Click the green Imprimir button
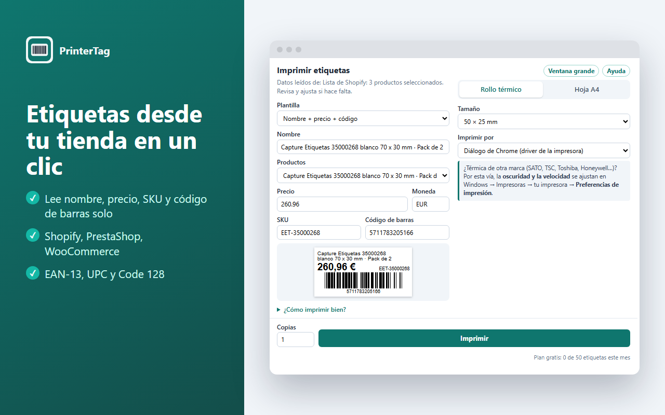 474,338
